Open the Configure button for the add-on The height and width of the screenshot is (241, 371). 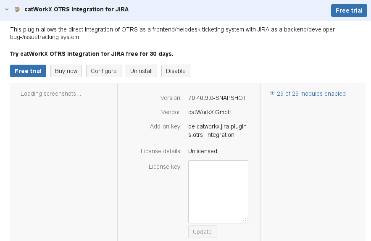coord(104,71)
